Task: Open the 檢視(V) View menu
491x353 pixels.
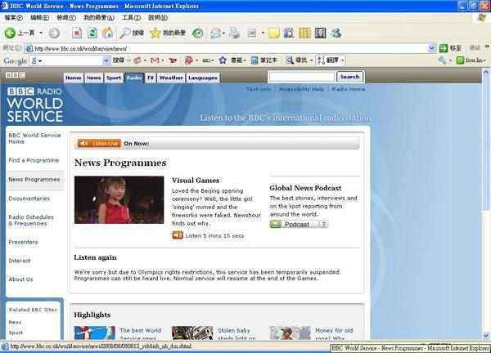Action: tap(66, 18)
